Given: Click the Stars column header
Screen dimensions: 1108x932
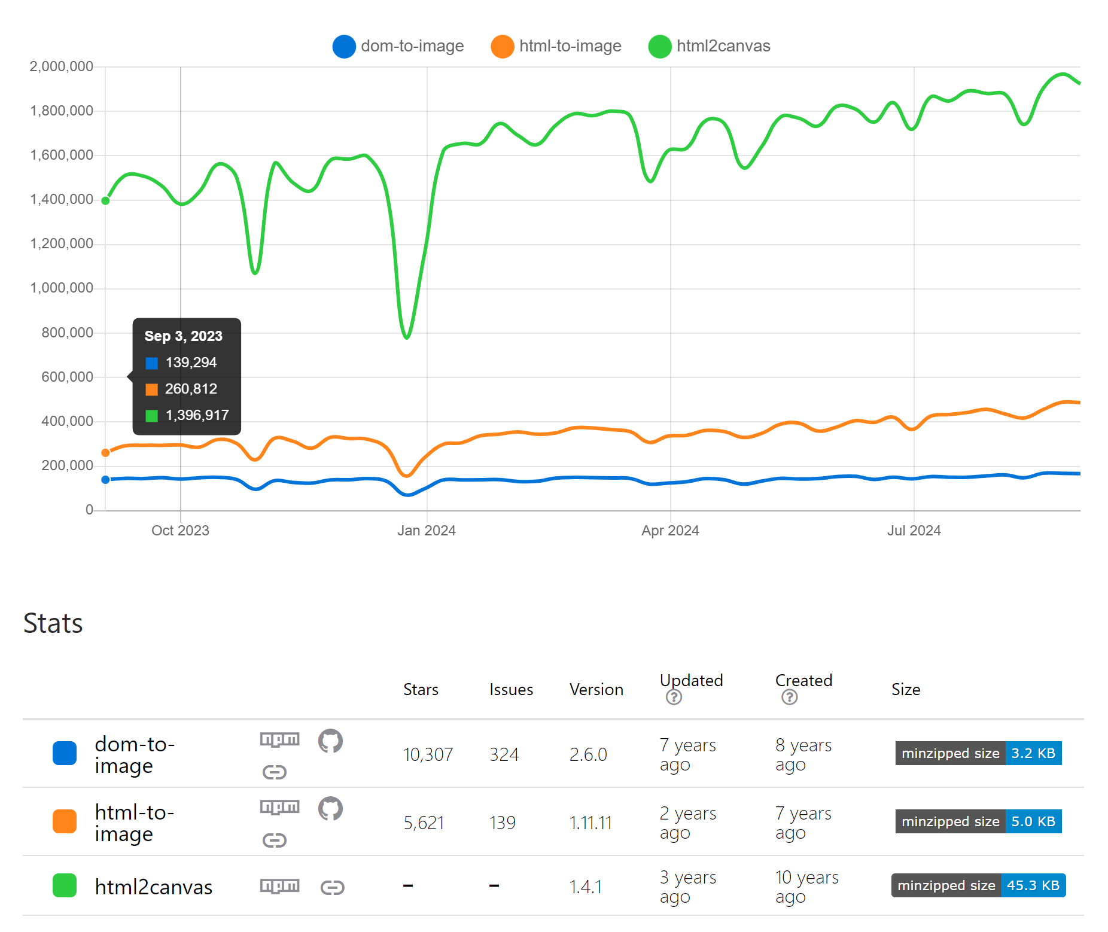Looking at the screenshot, I should click(x=421, y=690).
